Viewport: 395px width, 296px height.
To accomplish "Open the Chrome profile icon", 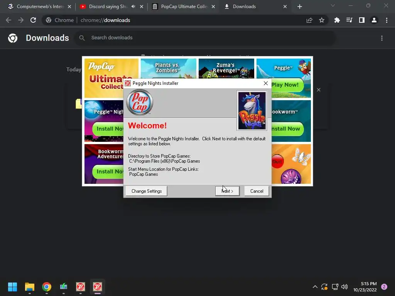I will pos(374,20).
